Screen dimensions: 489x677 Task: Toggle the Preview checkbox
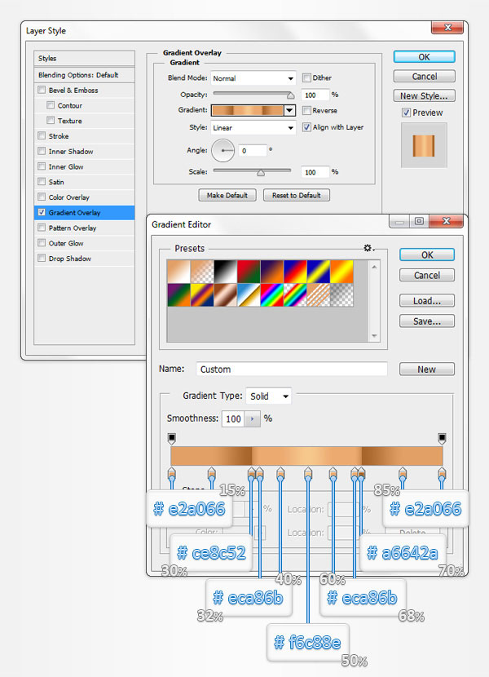point(406,113)
